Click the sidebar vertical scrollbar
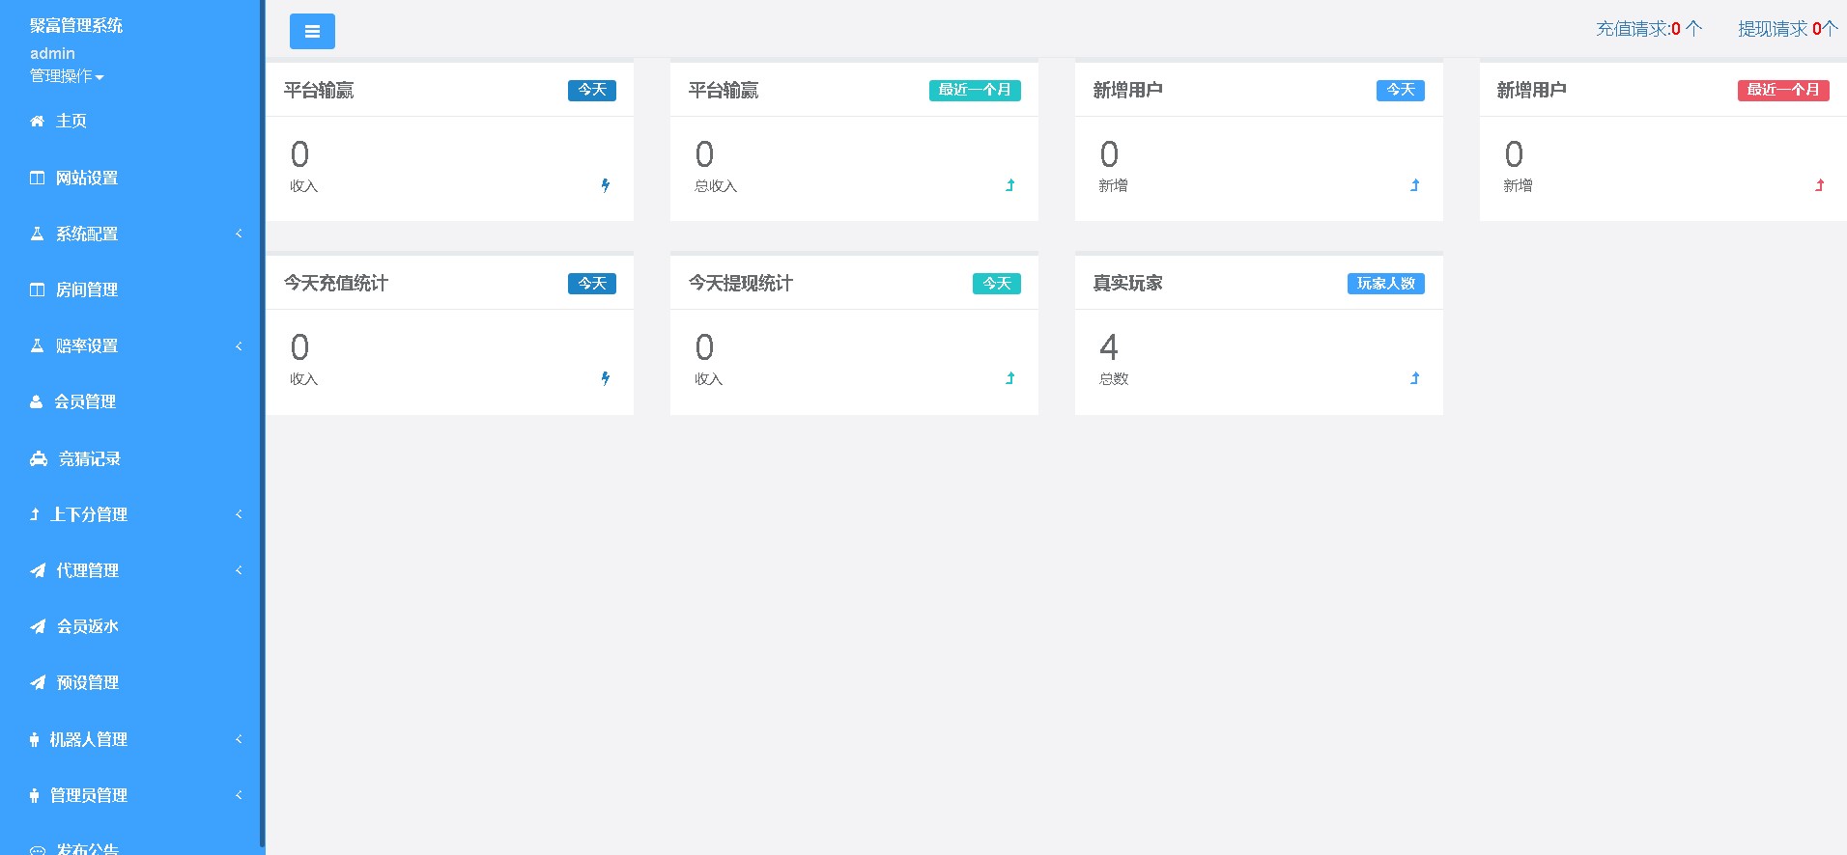 point(262,425)
